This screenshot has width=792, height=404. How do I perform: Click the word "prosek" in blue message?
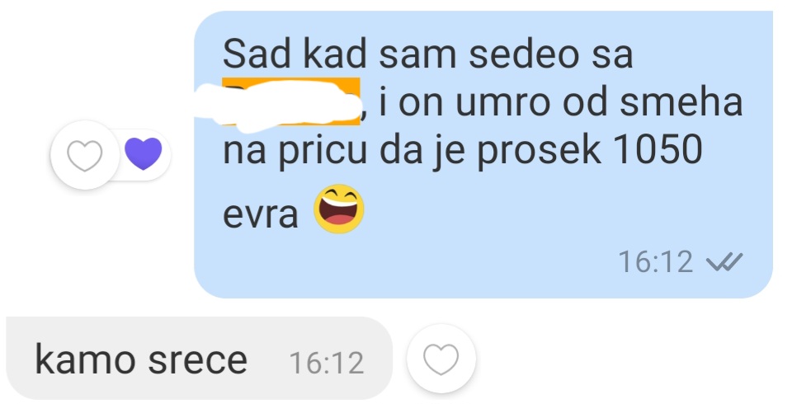pos(540,151)
